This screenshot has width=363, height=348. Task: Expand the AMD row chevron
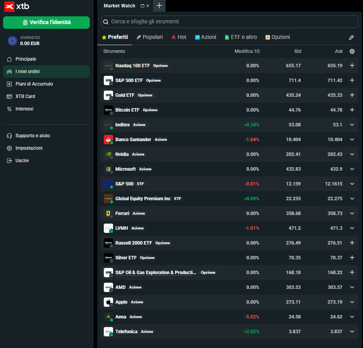pyautogui.click(x=352, y=287)
